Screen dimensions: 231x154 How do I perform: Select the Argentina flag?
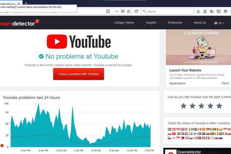[x=212, y=138]
